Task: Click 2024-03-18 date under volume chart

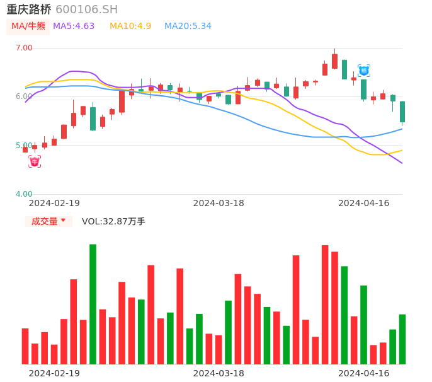Action: click(x=219, y=373)
